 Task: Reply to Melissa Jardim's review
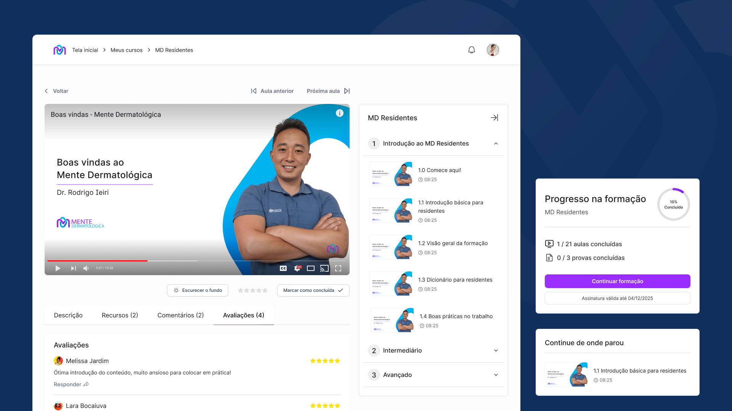coord(71,384)
